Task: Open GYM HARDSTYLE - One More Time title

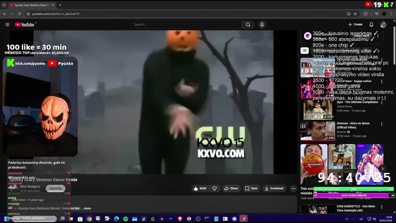Action: click(x=356, y=208)
